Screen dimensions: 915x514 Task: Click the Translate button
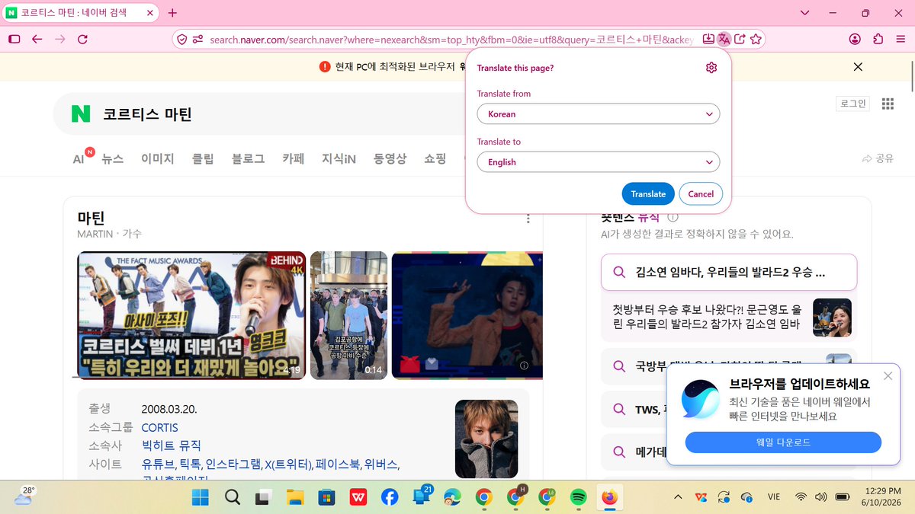click(x=648, y=194)
